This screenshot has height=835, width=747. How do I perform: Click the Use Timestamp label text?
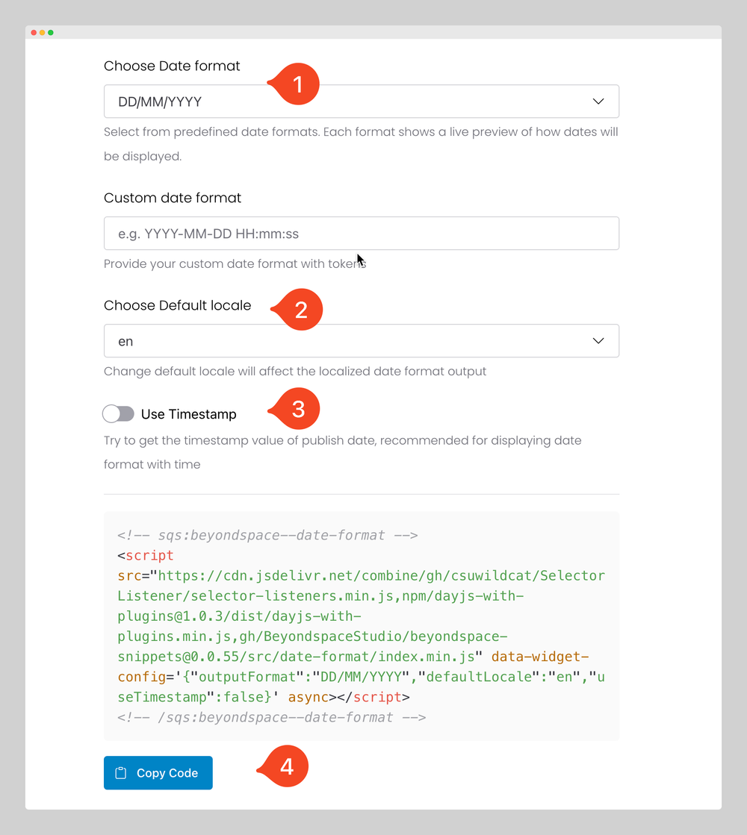click(188, 413)
